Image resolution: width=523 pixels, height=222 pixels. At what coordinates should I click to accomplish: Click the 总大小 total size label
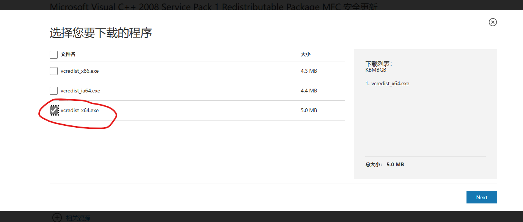coord(374,164)
